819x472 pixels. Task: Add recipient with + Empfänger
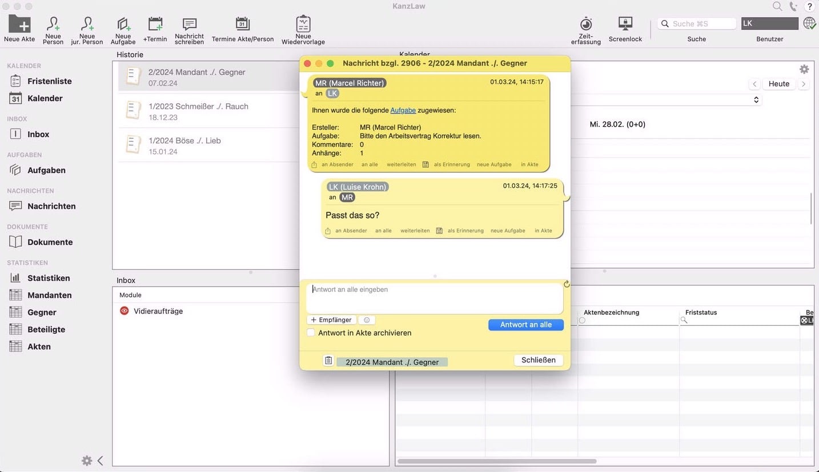331,320
